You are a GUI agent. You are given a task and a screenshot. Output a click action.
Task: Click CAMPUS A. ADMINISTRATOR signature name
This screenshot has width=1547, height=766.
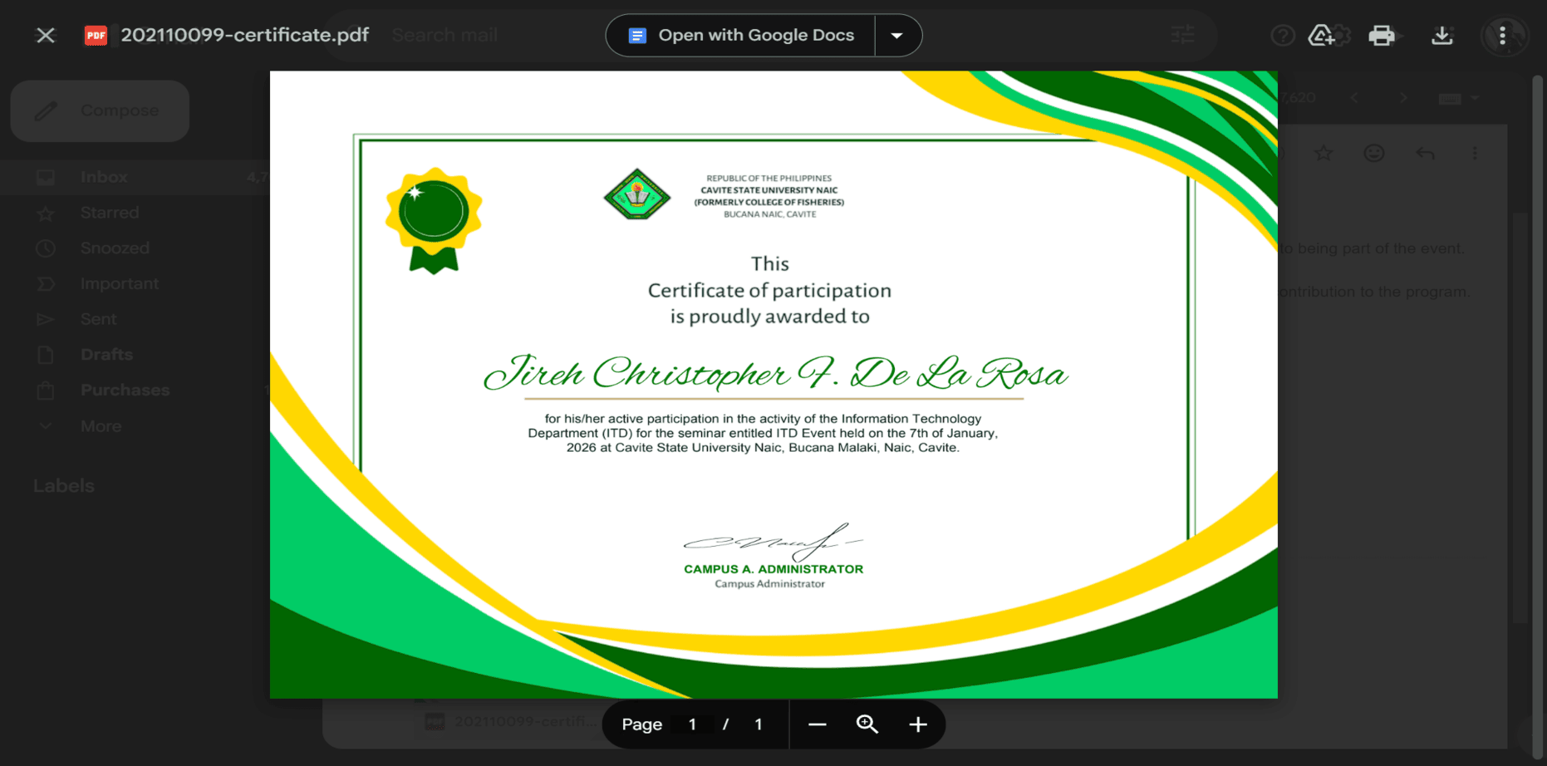point(773,569)
